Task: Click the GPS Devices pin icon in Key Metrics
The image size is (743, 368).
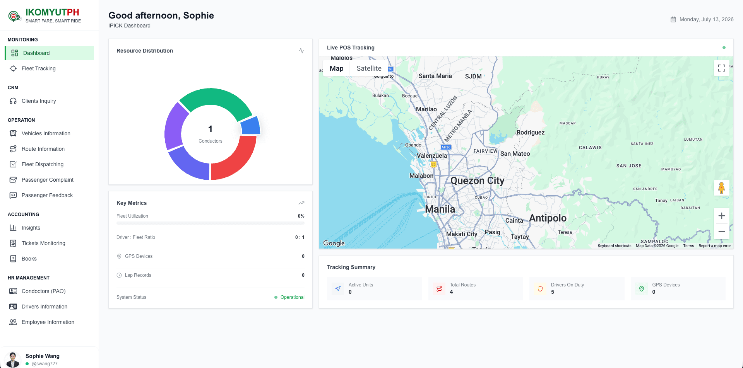Action: [x=119, y=256]
